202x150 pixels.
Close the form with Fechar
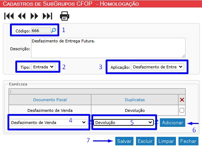[x=188, y=141]
